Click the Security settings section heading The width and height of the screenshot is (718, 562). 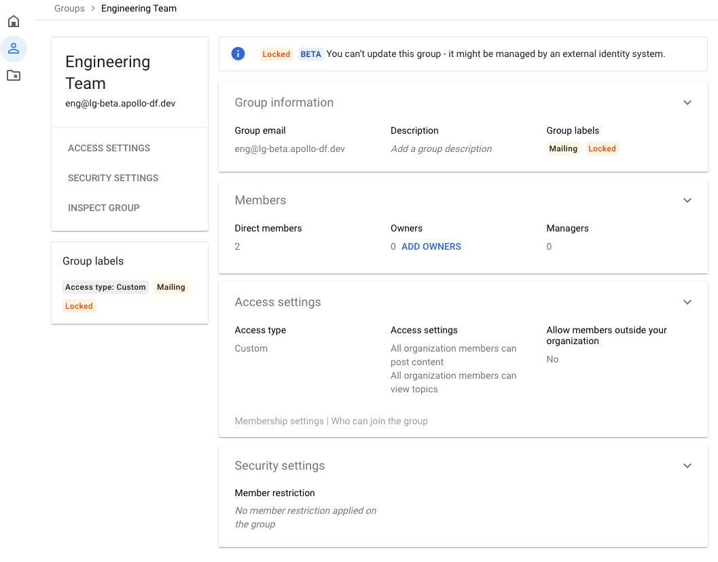coord(280,466)
